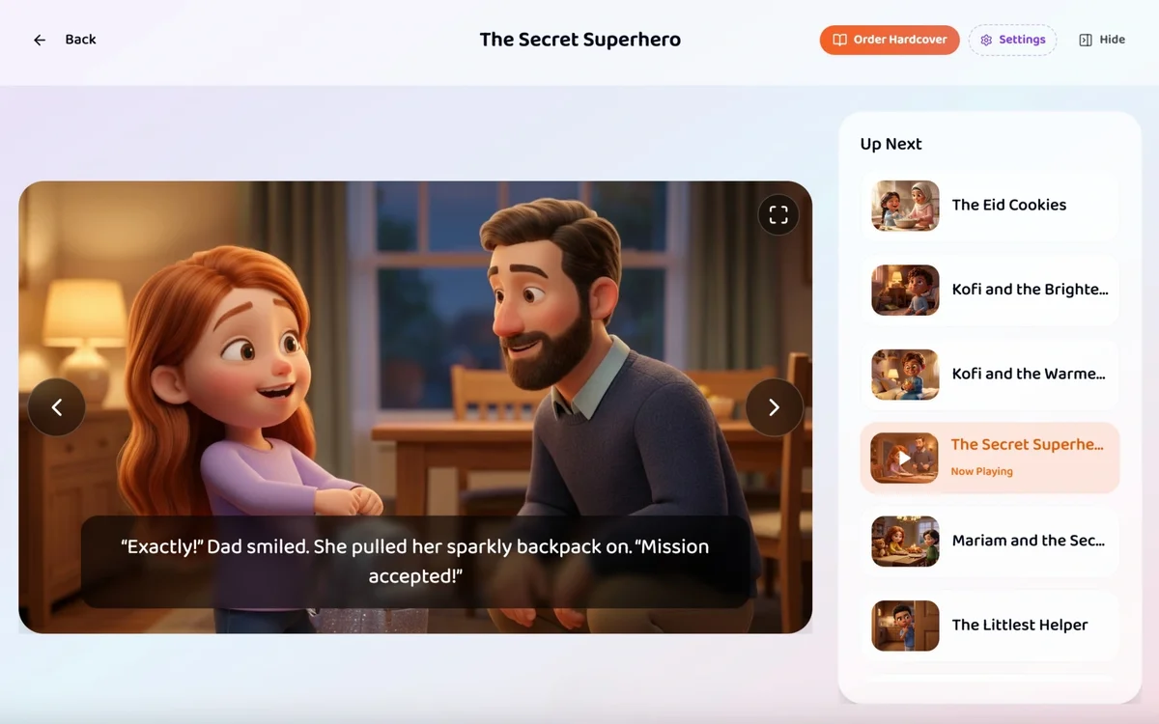Click play icon on The Secret Superhero thumbnail
1159x724 pixels.
click(x=905, y=459)
